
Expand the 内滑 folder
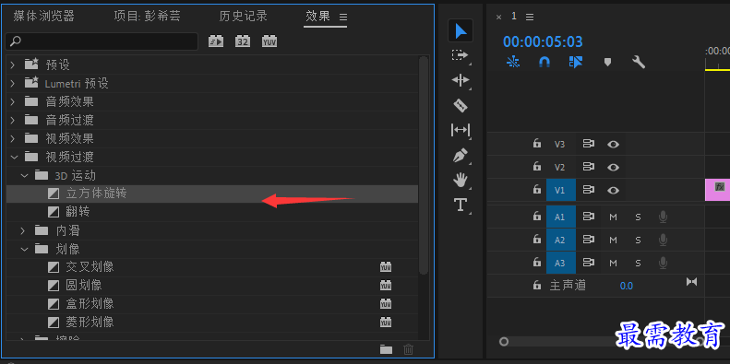click(x=23, y=230)
